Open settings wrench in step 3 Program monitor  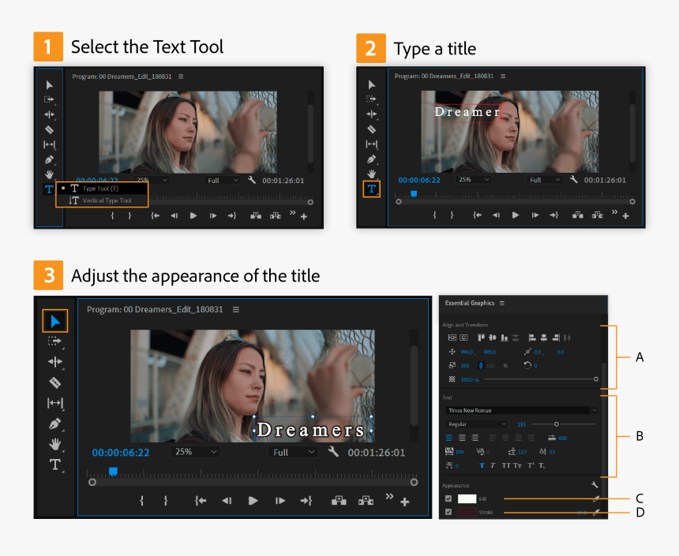tap(333, 452)
